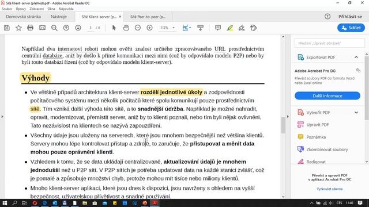Click the document vertical scrollbar thumb
This screenshot has width=369, height=207.
(283, 125)
